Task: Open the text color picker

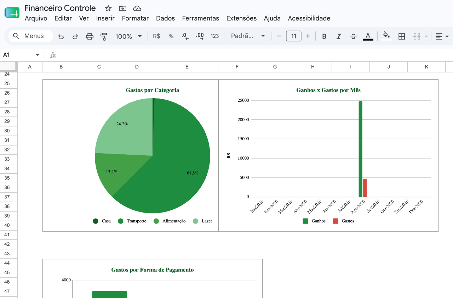Action: (x=368, y=36)
